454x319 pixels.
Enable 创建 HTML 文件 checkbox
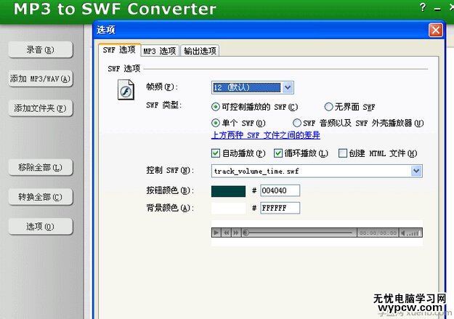[343, 153]
